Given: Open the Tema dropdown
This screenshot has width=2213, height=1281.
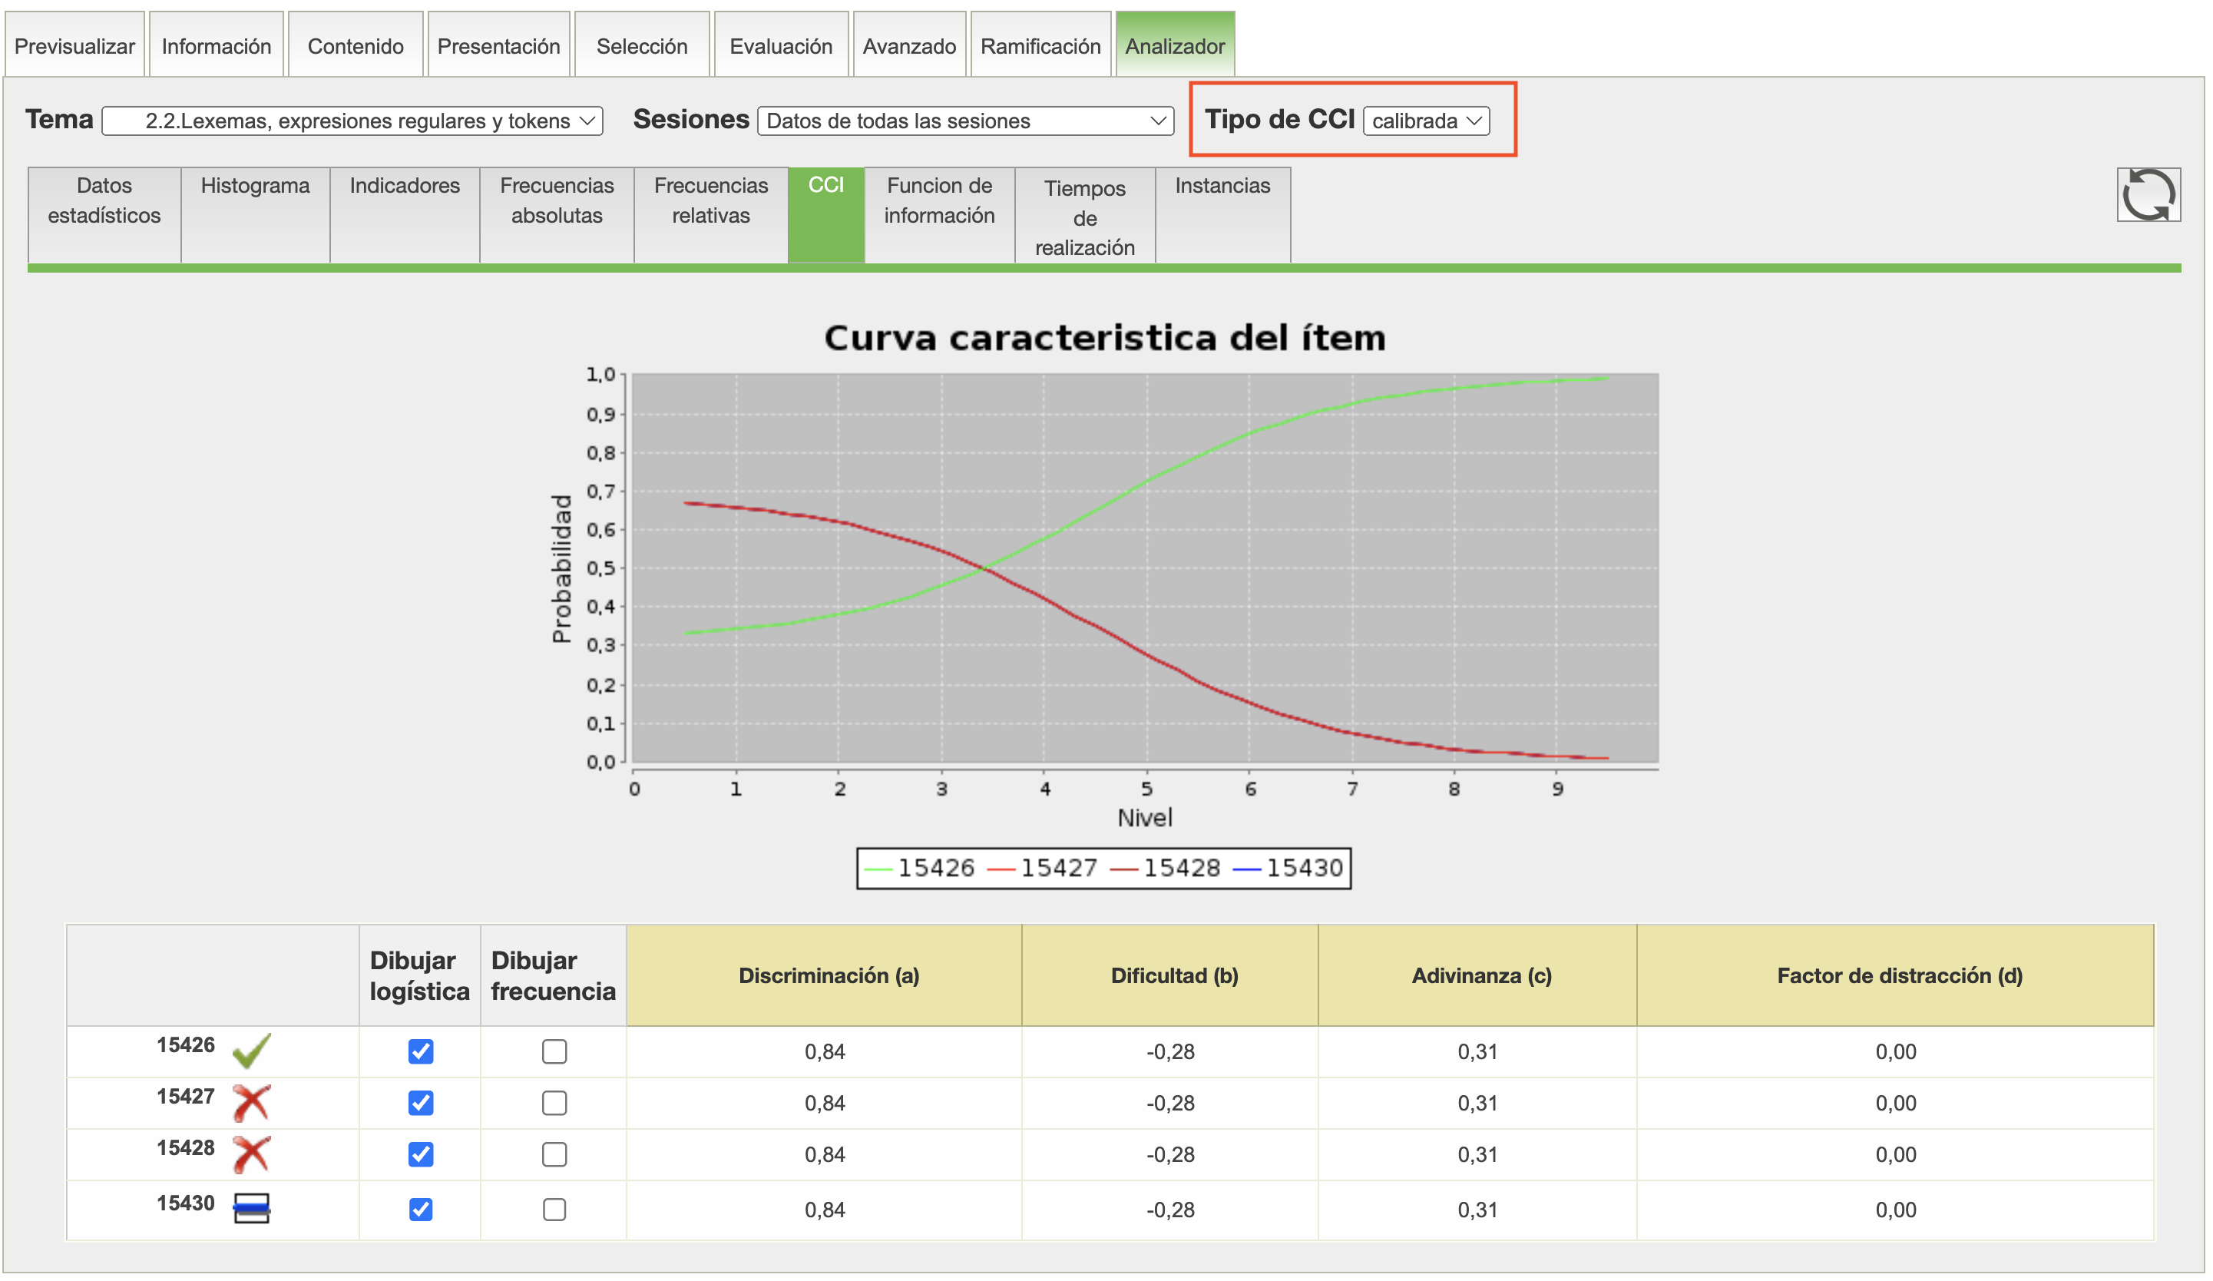Looking at the screenshot, I should [352, 121].
